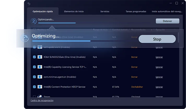Close the window
This screenshot has width=186, height=109.
tap(183, 3)
